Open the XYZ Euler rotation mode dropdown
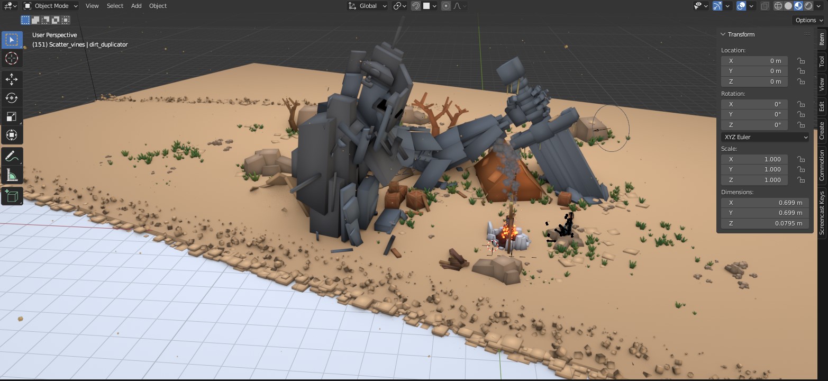Image resolution: width=828 pixels, height=381 pixels. coord(765,137)
